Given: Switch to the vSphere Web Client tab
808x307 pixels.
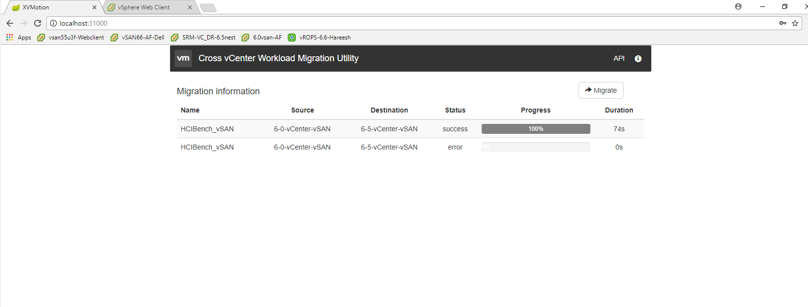Looking at the screenshot, I should 143,7.
